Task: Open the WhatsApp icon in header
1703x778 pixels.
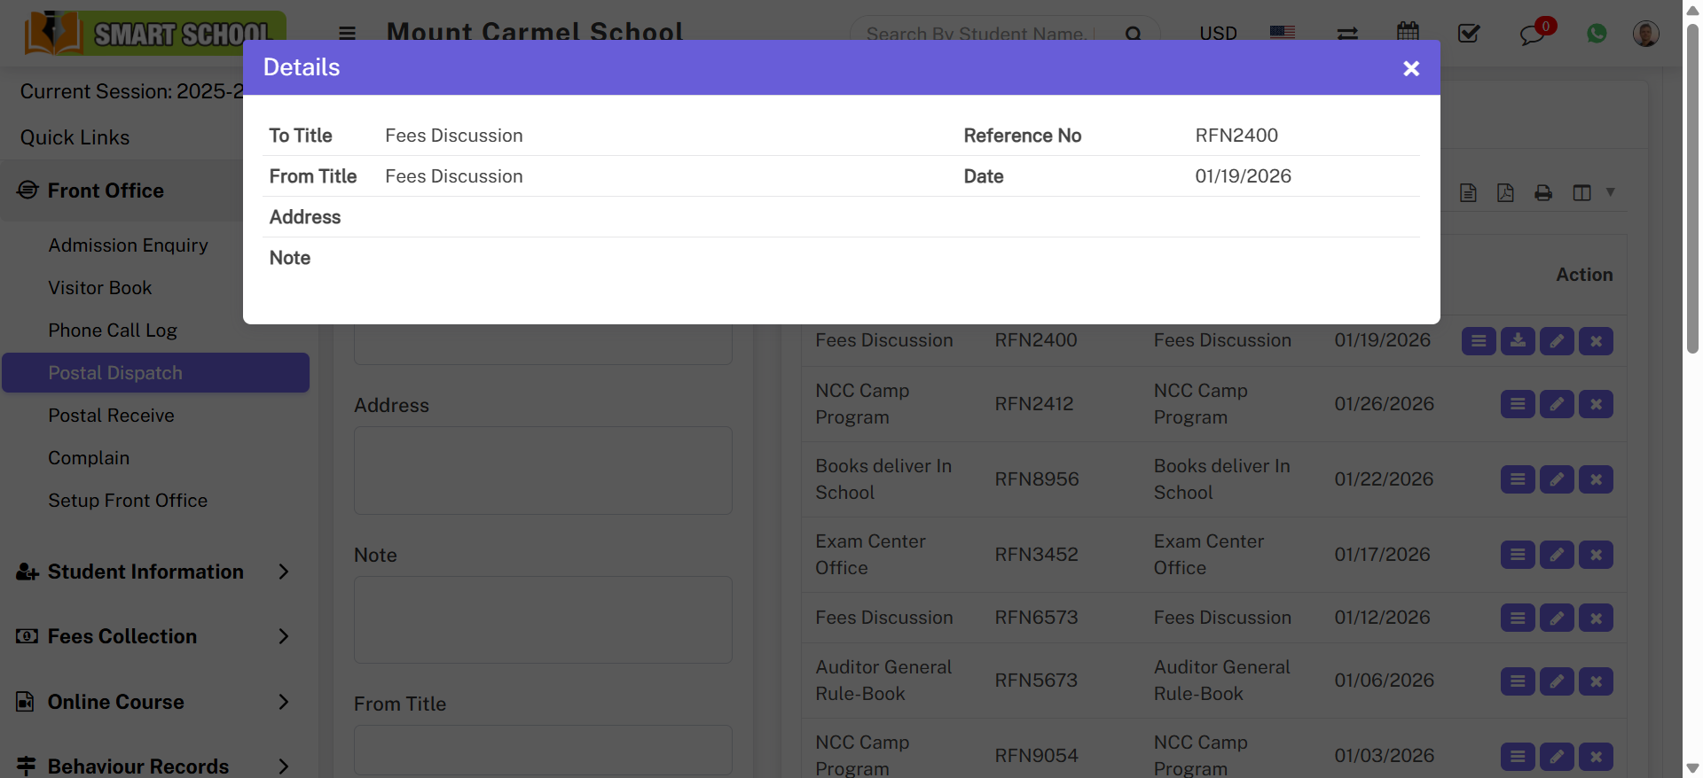Action: coord(1597,34)
